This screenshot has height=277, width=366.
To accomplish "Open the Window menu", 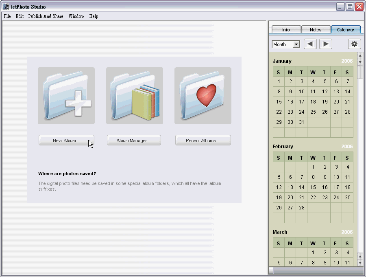I will point(76,16).
